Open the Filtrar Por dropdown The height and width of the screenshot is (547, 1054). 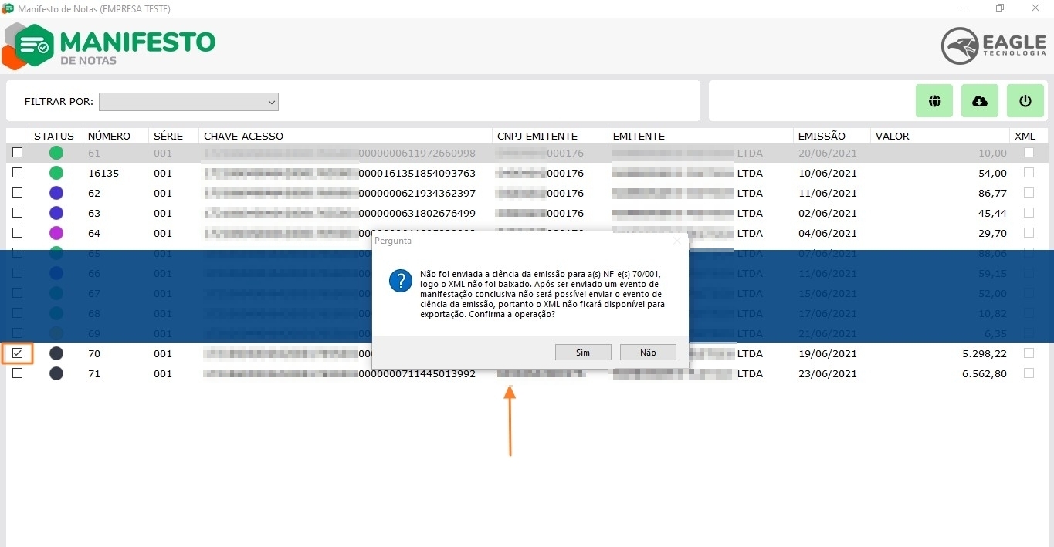(x=188, y=102)
